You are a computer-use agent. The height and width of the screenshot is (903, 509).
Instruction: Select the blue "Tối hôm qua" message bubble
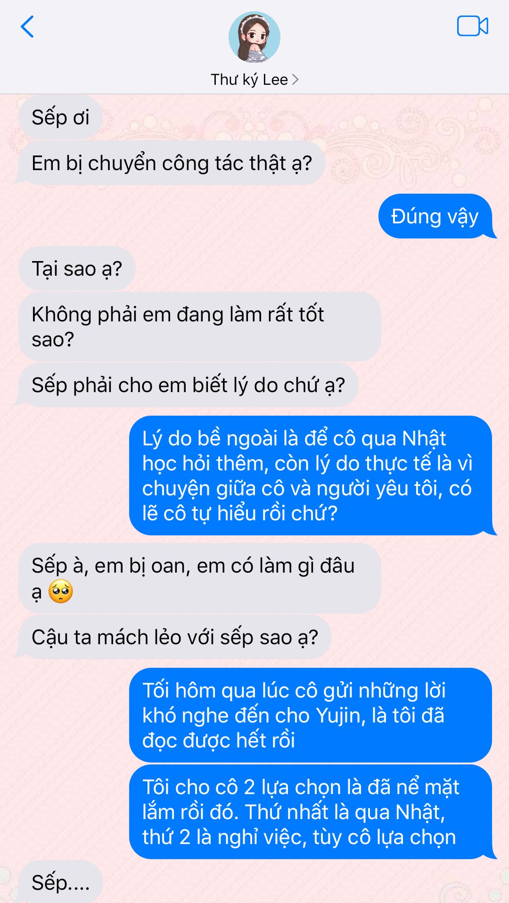(x=311, y=715)
